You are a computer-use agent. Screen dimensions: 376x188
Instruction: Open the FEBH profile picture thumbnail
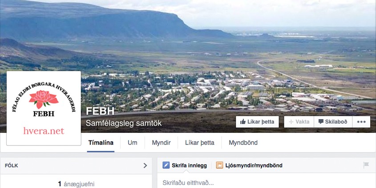44,108
